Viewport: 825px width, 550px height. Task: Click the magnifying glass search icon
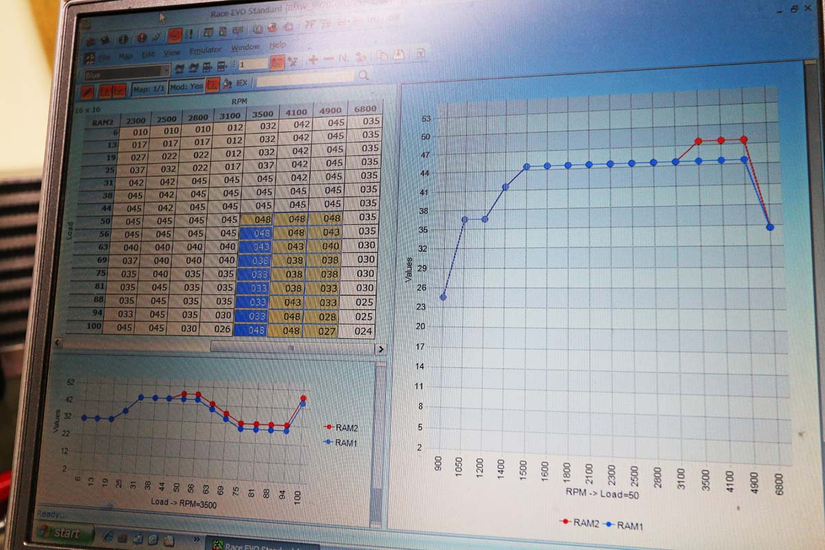(x=364, y=75)
